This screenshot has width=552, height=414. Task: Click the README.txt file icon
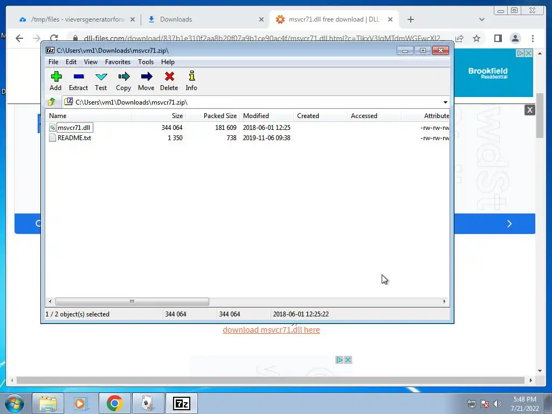[x=52, y=137]
